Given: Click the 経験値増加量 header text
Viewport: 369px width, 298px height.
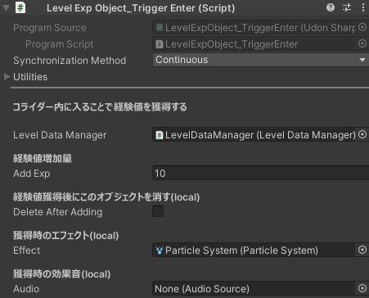Looking at the screenshot, I should [x=43, y=158].
